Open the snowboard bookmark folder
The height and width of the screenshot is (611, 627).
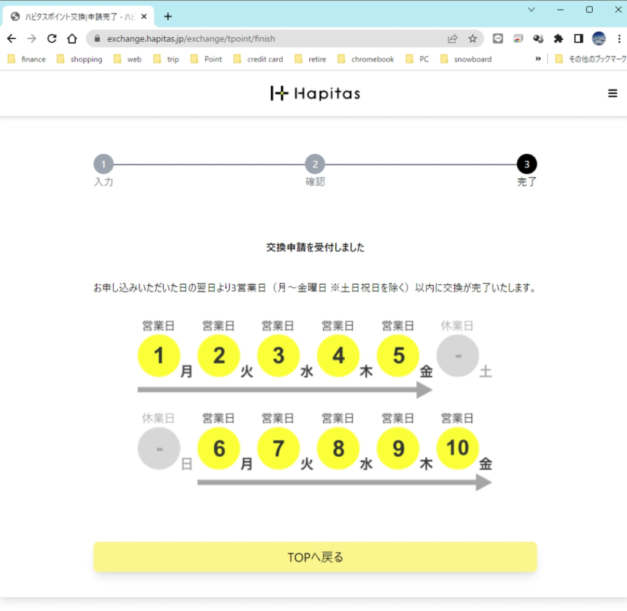coord(466,59)
